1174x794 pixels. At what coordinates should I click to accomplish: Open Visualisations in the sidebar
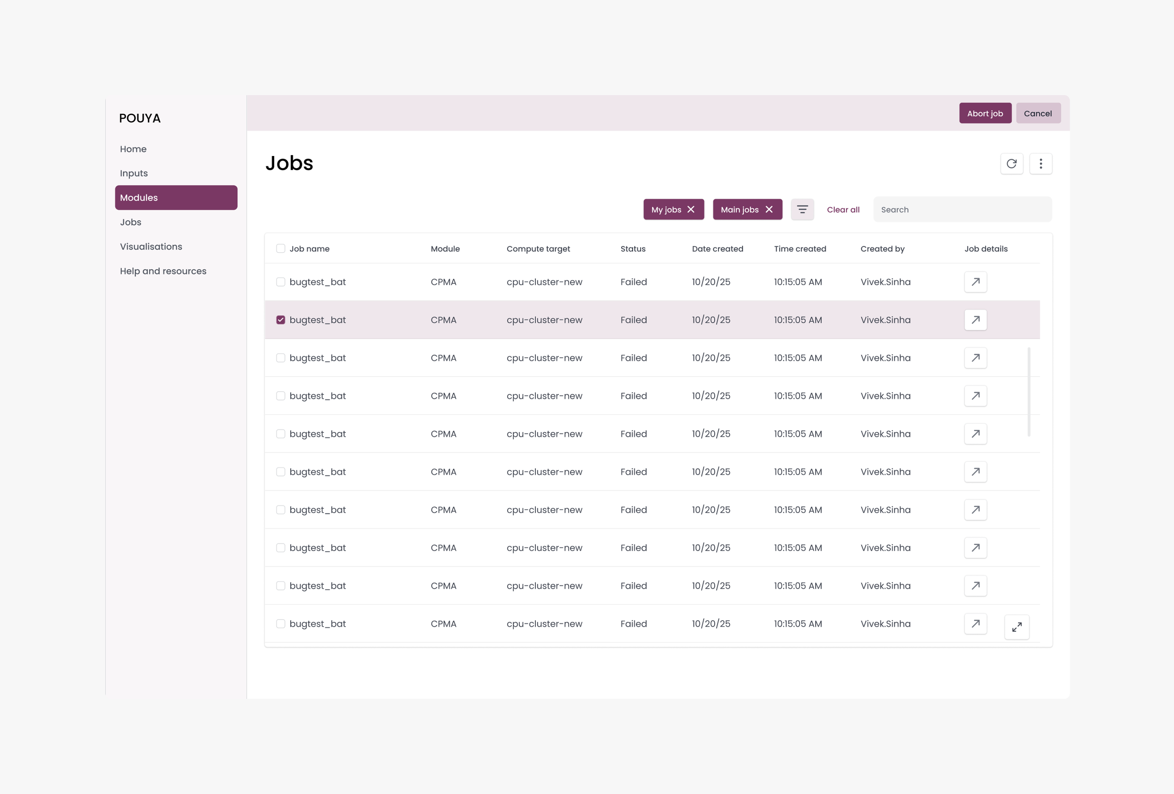click(x=151, y=247)
